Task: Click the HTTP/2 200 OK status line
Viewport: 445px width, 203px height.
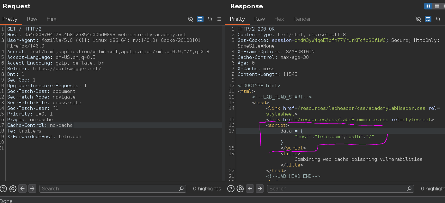Action: [x=256, y=29]
